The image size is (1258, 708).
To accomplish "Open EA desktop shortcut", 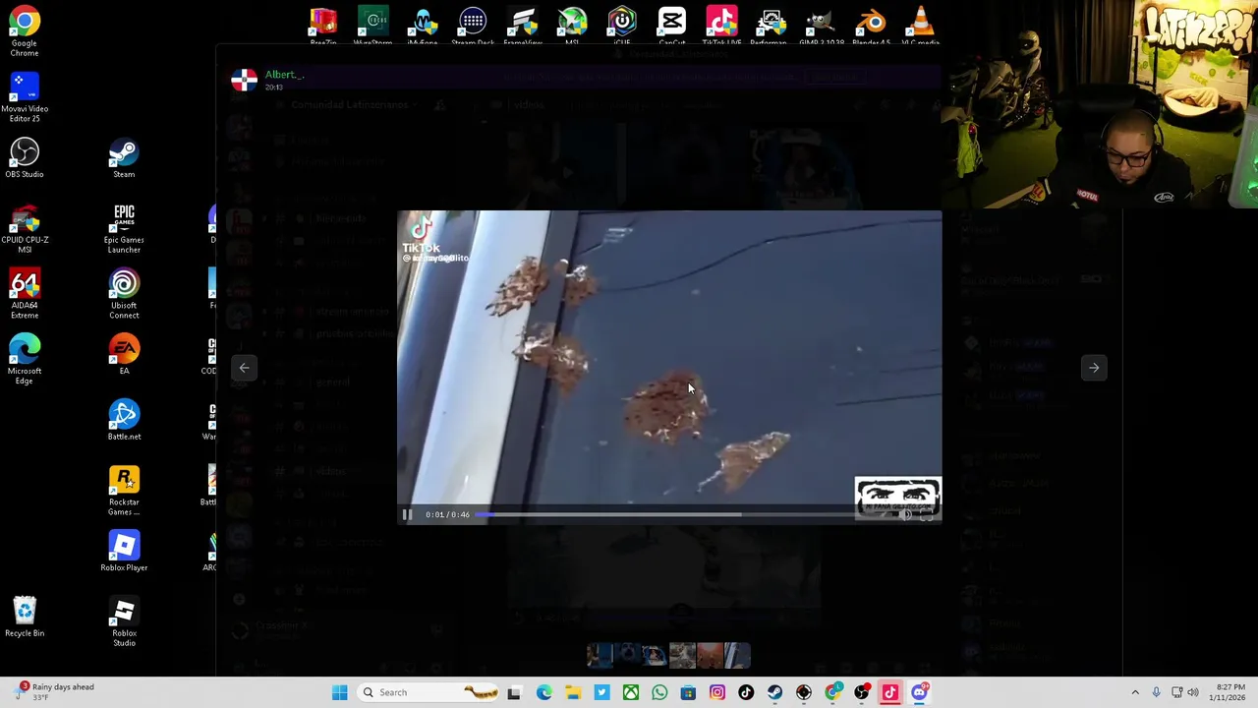I will pos(124,354).
